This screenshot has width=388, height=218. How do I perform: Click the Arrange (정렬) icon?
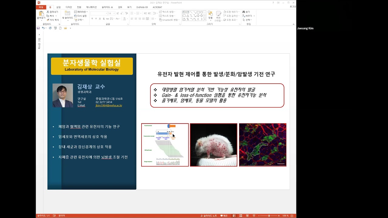(210, 14)
